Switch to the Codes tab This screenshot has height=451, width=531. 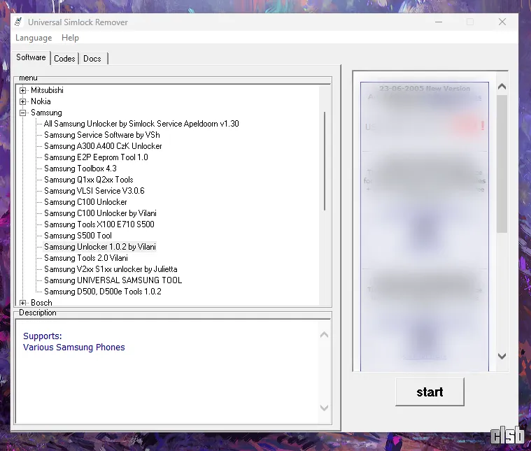click(64, 59)
